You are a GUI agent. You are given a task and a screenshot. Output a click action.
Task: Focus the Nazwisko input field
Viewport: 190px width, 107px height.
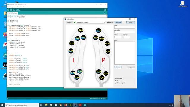click(x=125, y=32)
